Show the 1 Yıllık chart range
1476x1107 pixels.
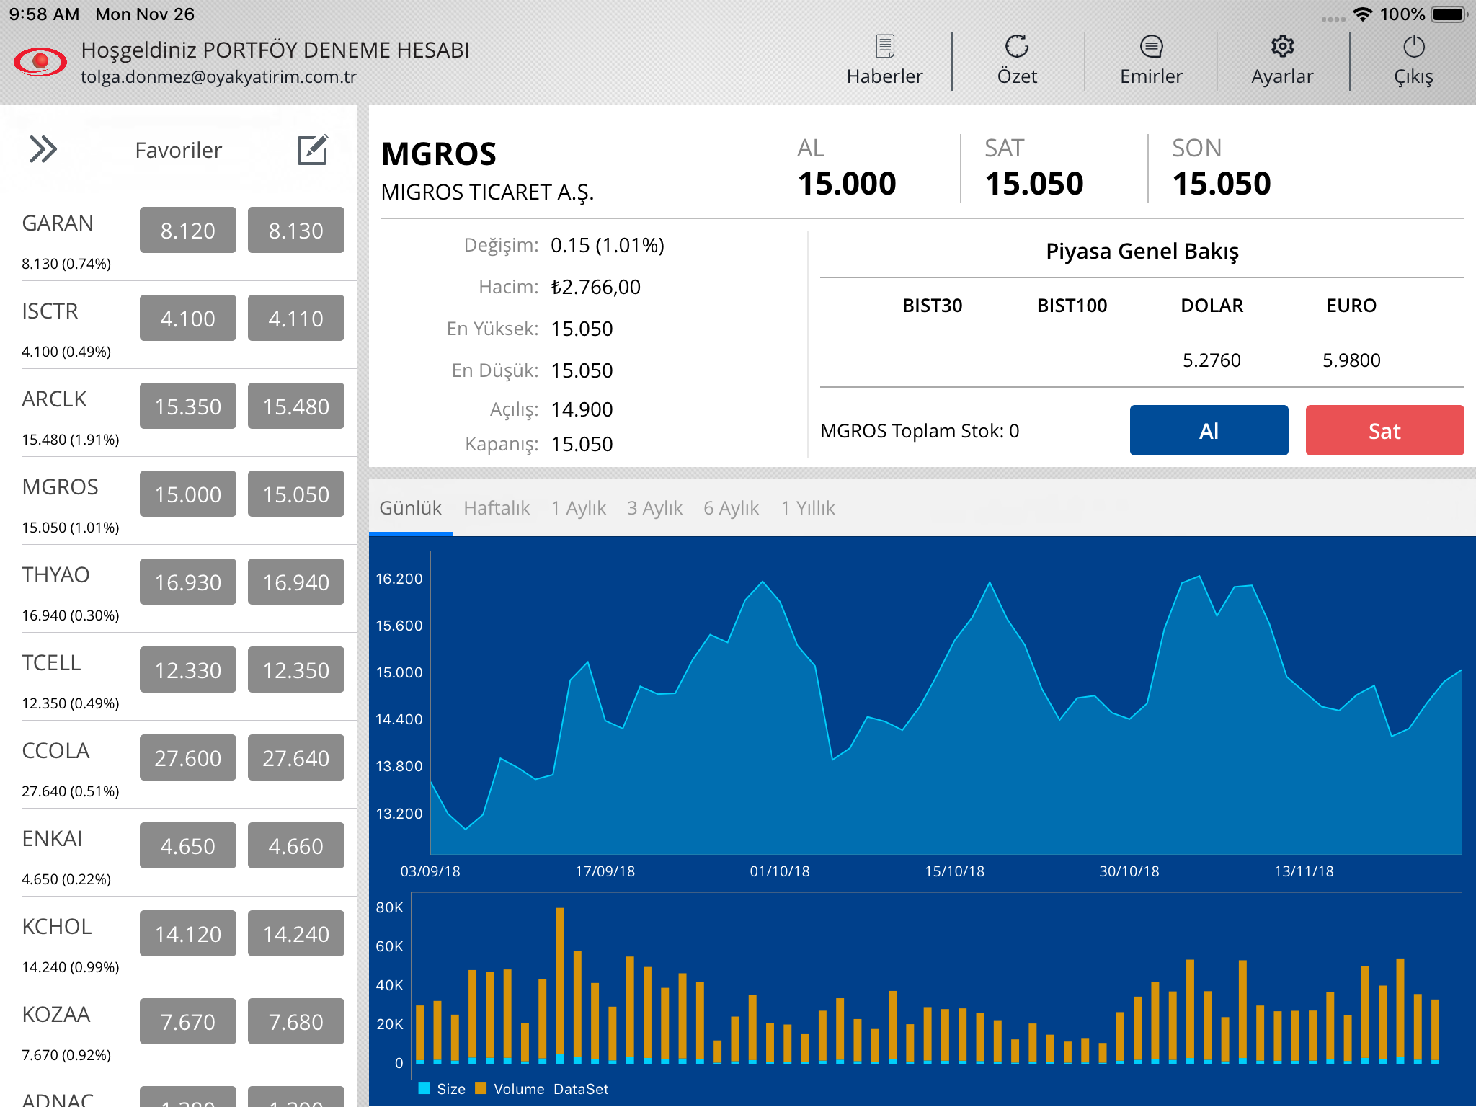click(x=808, y=508)
